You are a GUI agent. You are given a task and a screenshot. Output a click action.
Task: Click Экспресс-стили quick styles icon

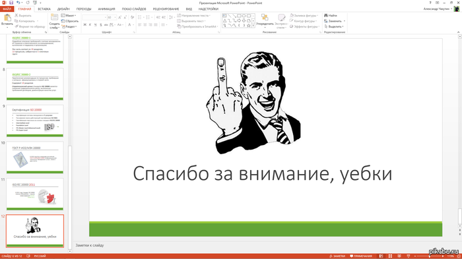tap(281, 17)
